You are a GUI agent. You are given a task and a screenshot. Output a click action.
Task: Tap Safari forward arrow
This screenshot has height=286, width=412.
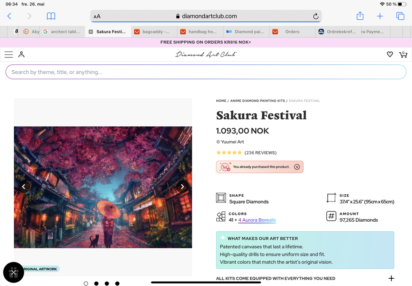(x=29, y=16)
